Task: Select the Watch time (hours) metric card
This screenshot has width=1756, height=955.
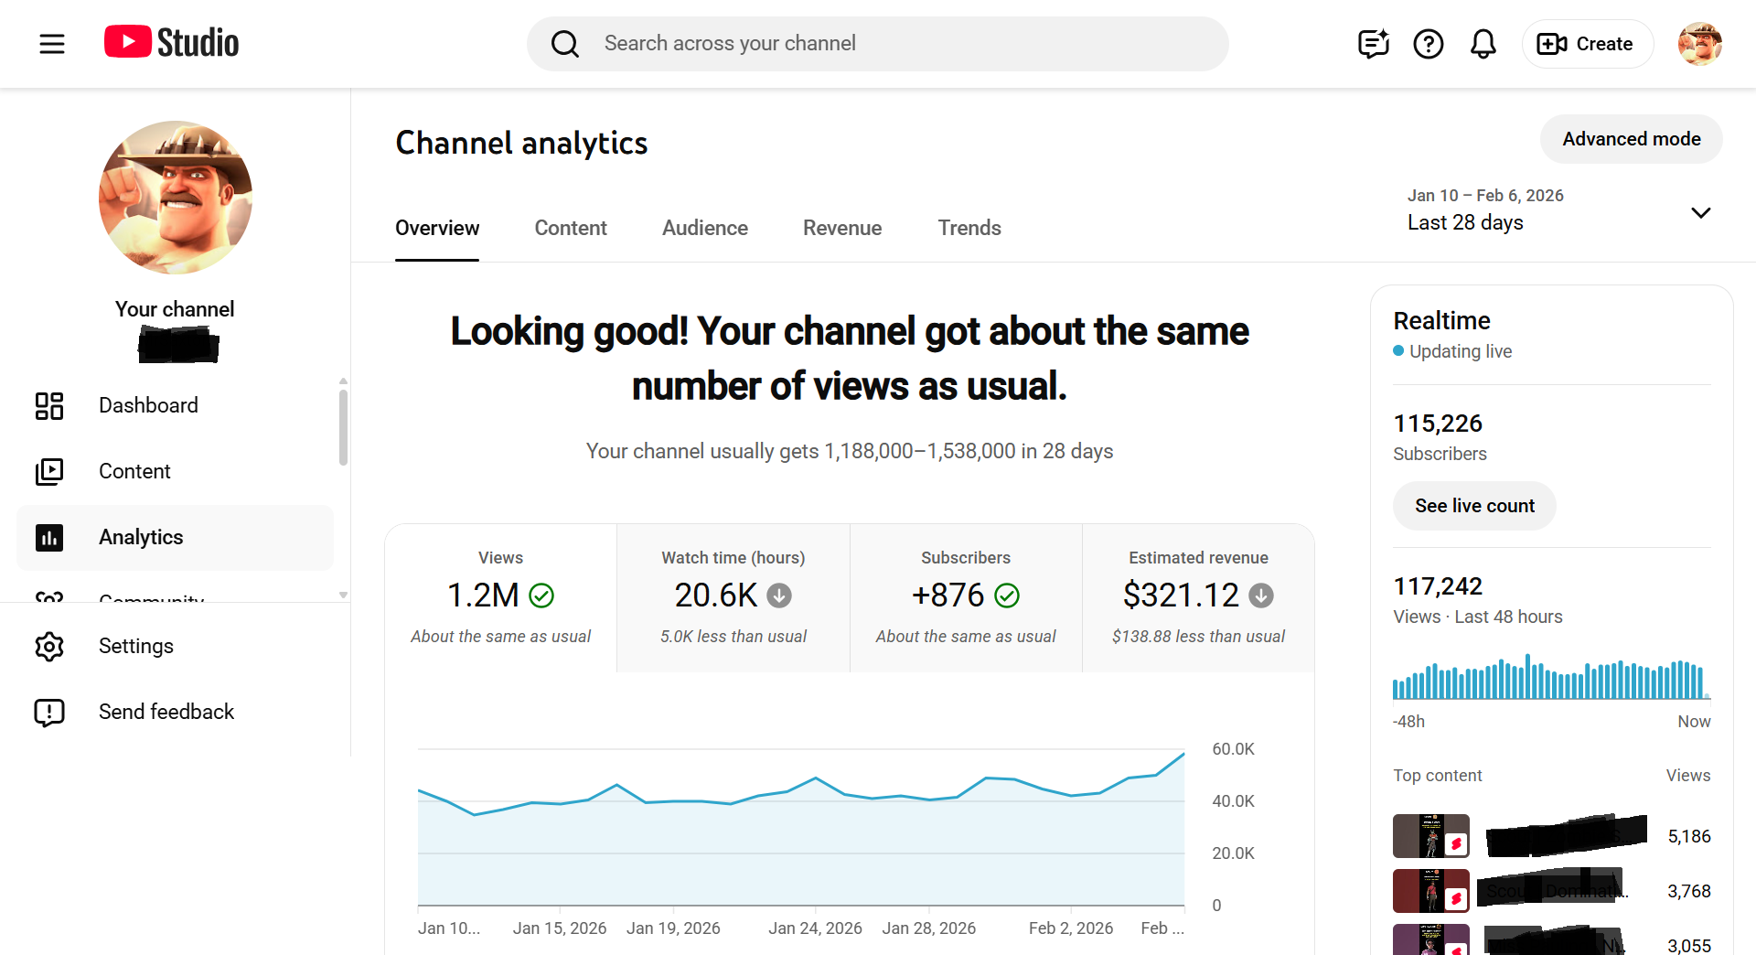Action: pyautogui.click(x=733, y=597)
